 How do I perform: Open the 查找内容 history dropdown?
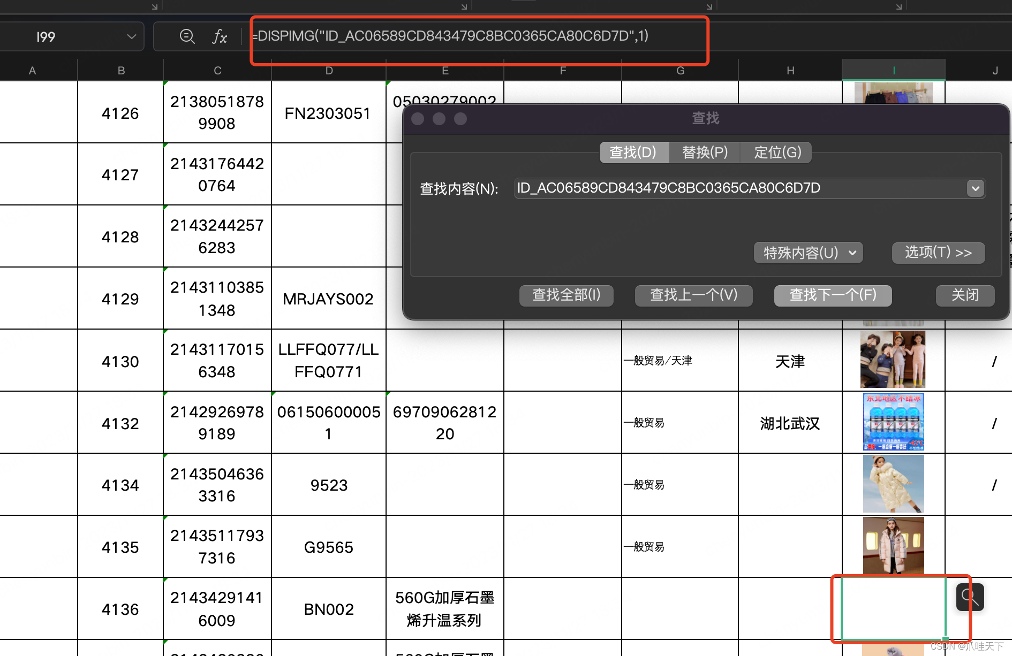(x=976, y=188)
